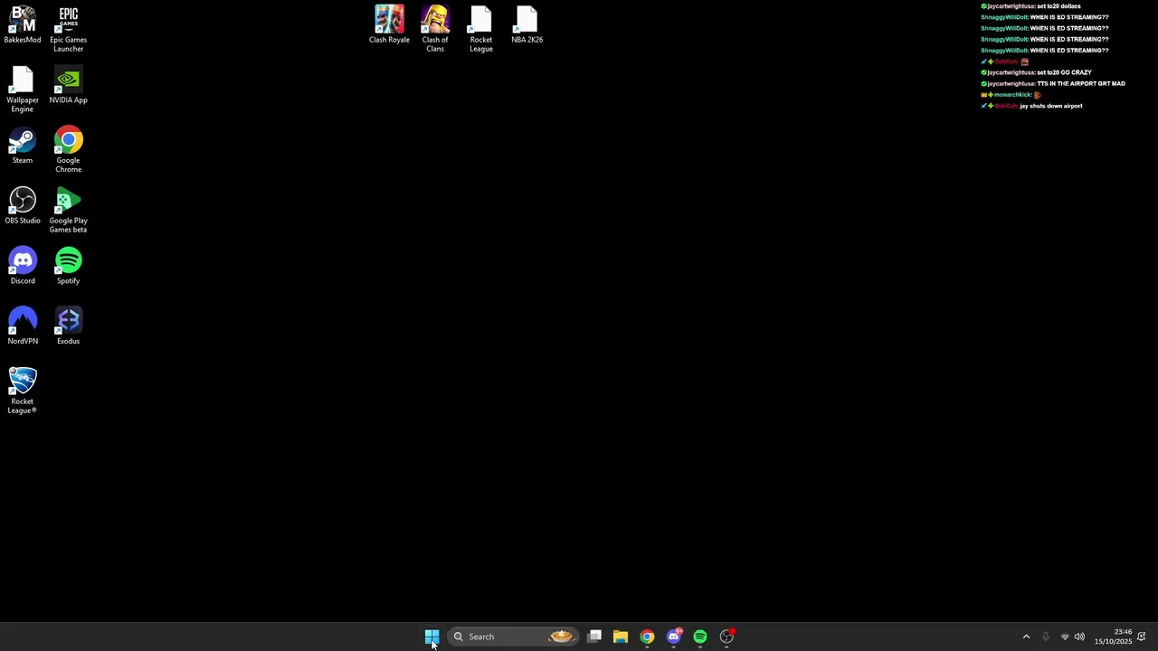The image size is (1158, 651).
Task: Open the clock and date flyout
Action: click(1113, 637)
